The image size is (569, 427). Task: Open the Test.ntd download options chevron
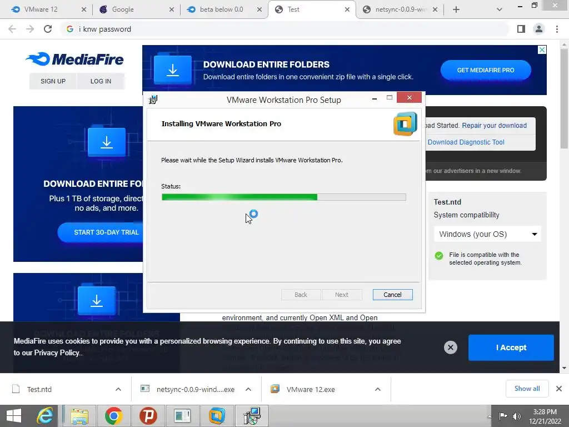tap(118, 389)
